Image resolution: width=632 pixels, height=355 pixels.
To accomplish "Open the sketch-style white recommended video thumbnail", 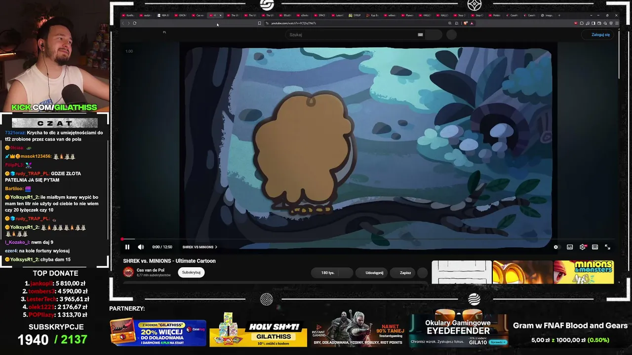I will click(462, 272).
